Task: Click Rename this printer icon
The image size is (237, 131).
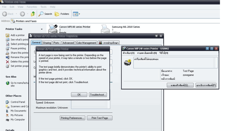Action: (7, 57)
